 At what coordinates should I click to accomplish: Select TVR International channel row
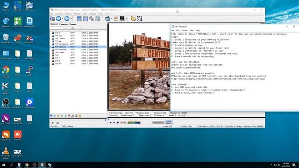click(x=78, y=44)
